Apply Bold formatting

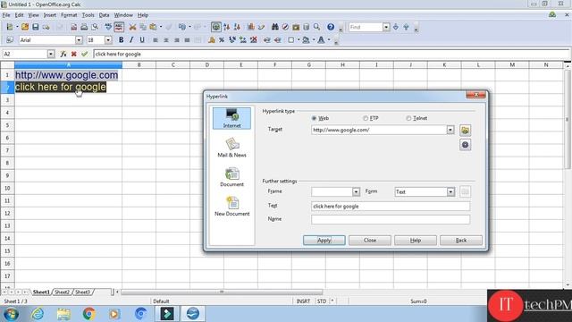coord(122,40)
